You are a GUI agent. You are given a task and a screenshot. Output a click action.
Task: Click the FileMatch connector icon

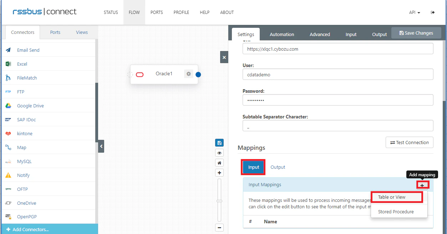click(8, 78)
